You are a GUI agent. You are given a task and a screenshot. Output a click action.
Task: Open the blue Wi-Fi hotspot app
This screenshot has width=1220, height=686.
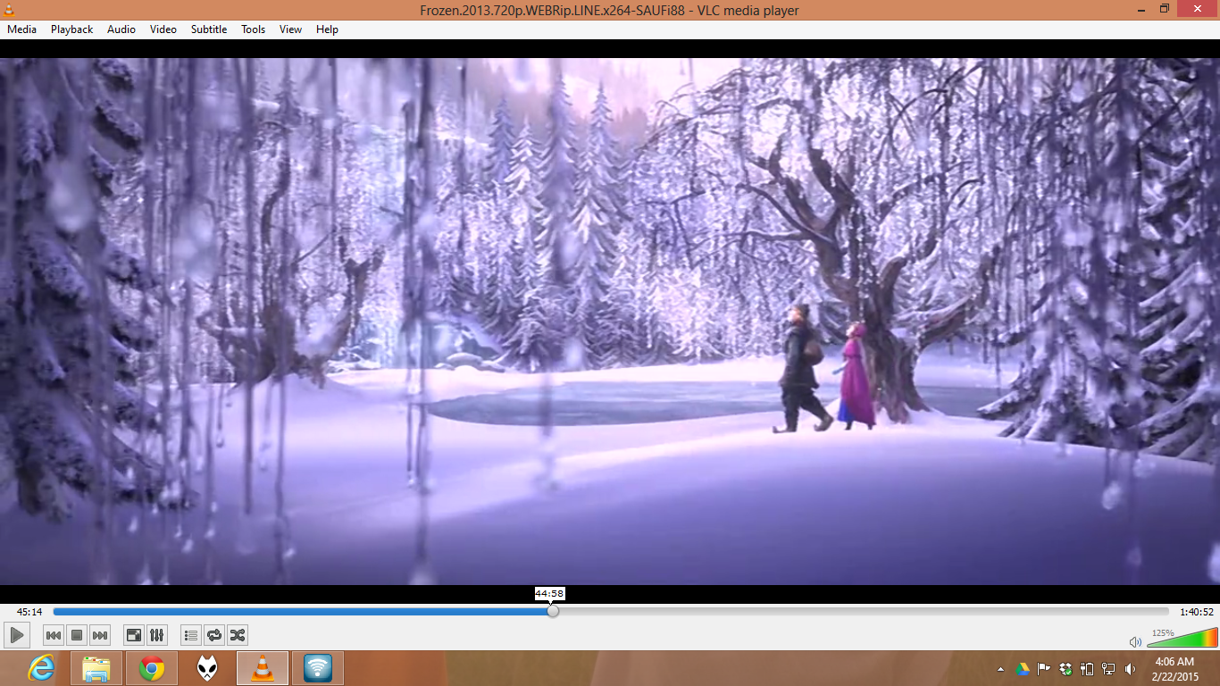click(318, 668)
